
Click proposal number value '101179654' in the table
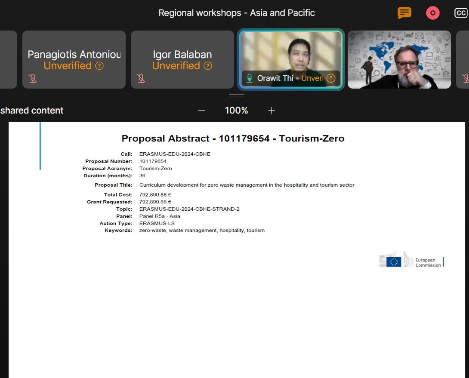153,161
